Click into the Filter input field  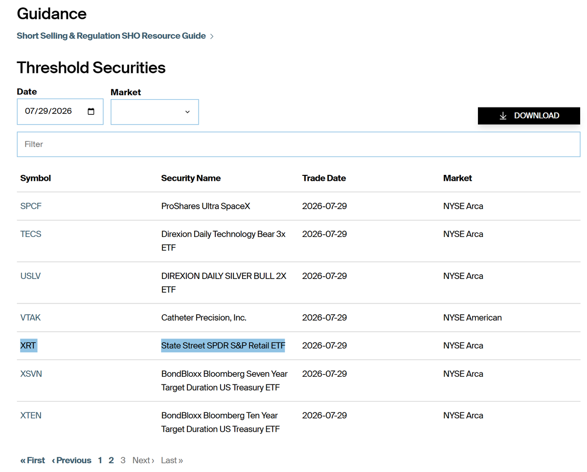coord(298,144)
